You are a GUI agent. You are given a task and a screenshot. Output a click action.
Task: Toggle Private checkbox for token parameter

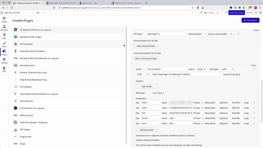(202, 102)
